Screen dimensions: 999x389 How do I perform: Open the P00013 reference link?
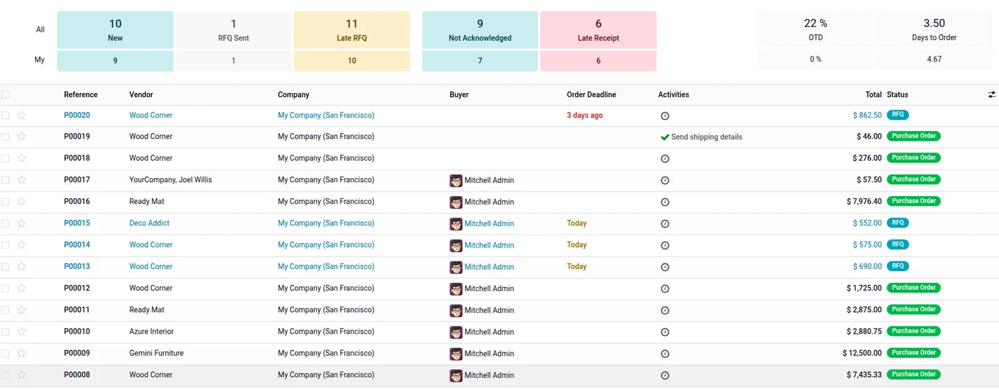click(77, 266)
